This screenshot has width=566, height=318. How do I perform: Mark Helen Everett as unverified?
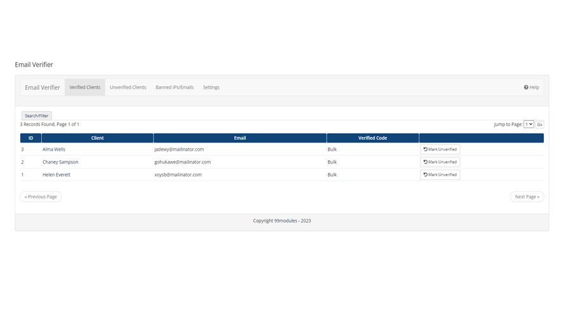point(440,174)
